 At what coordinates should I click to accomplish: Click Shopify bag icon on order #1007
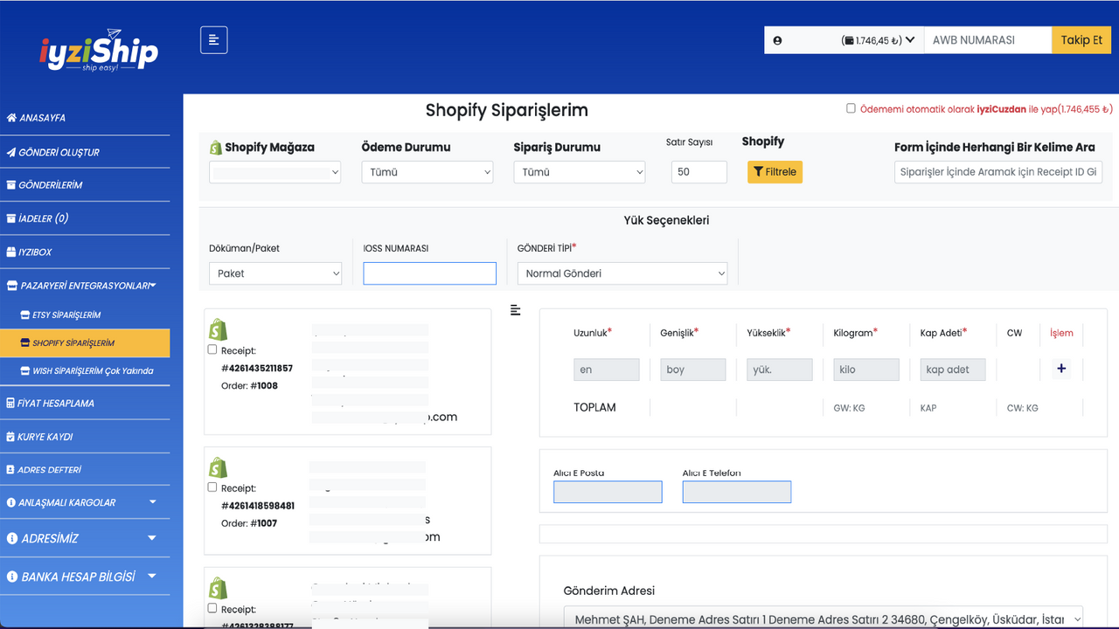click(218, 467)
